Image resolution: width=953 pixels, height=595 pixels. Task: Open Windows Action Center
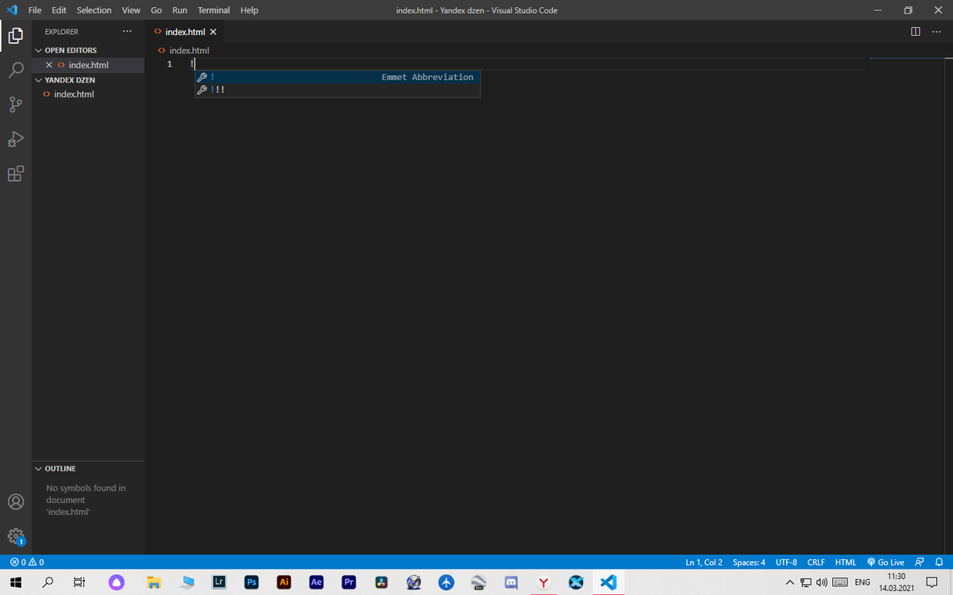tap(933, 582)
